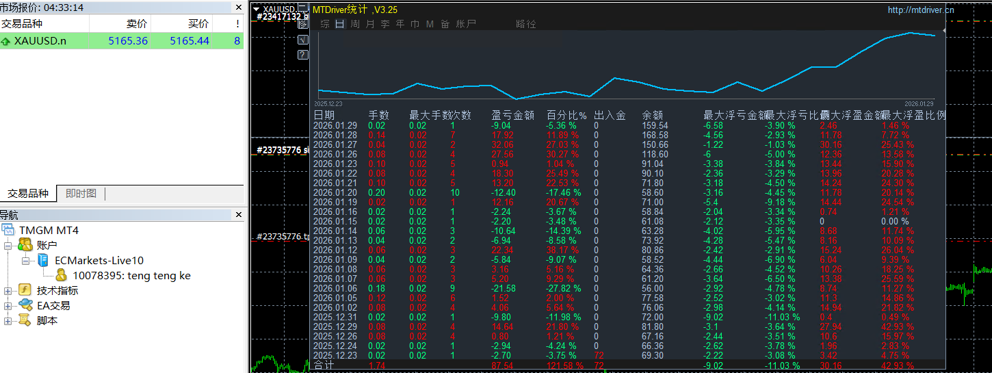This screenshot has height=373, width=992.
Task: Click the TMGM MT4 root icon
Action: click(8, 230)
